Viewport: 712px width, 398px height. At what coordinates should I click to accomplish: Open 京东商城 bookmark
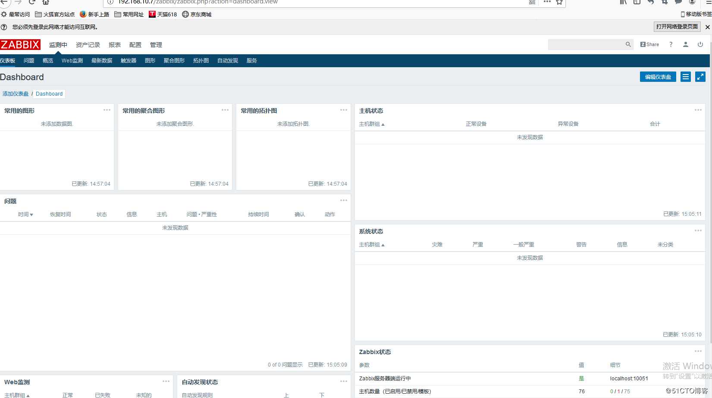coord(197,14)
